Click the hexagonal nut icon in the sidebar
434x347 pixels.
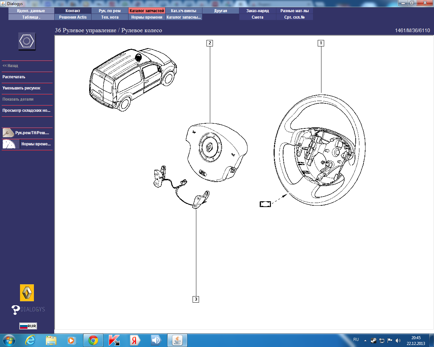pos(27,41)
